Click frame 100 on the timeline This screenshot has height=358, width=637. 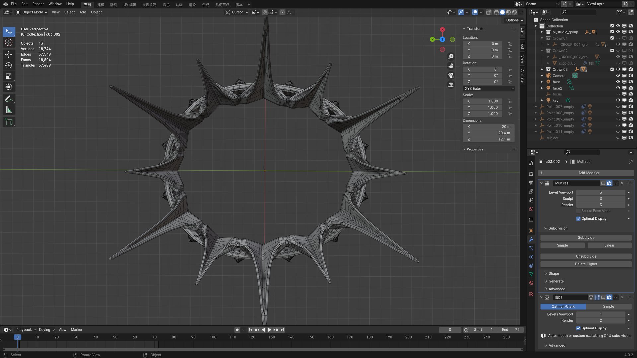[x=213, y=337]
